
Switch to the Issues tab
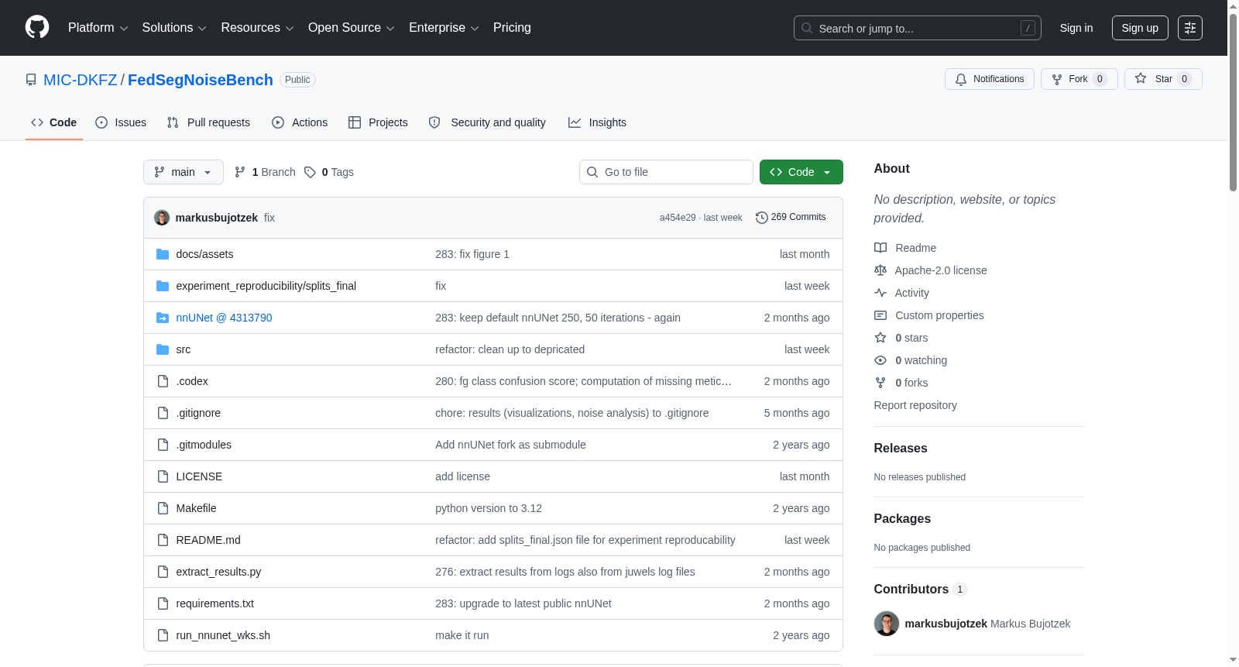(x=121, y=122)
